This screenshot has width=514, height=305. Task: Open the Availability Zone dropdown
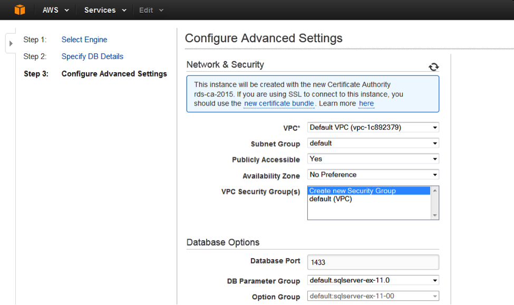tap(373, 175)
